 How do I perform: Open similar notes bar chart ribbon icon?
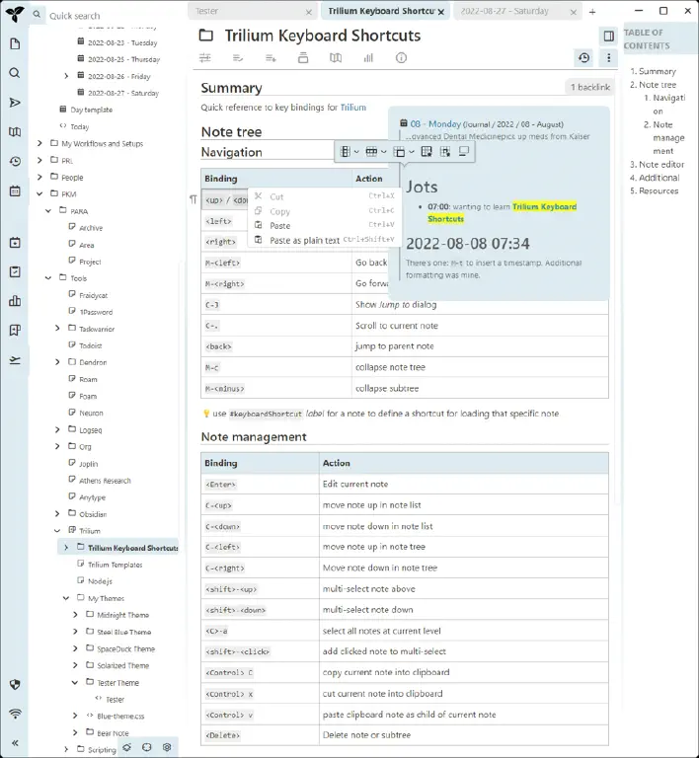coord(368,58)
